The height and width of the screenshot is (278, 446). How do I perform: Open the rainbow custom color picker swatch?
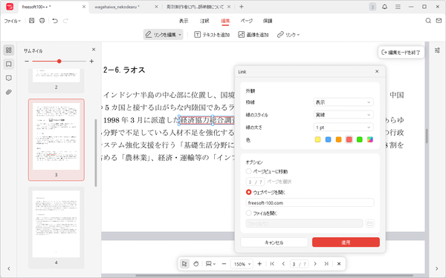click(x=370, y=139)
